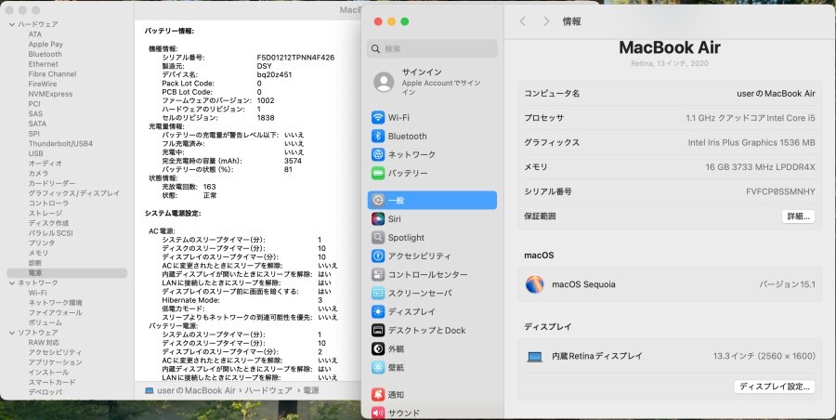Click サインイン Apple Account link
Screen dimensions: 836x420
pyautogui.click(x=422, y=72)
